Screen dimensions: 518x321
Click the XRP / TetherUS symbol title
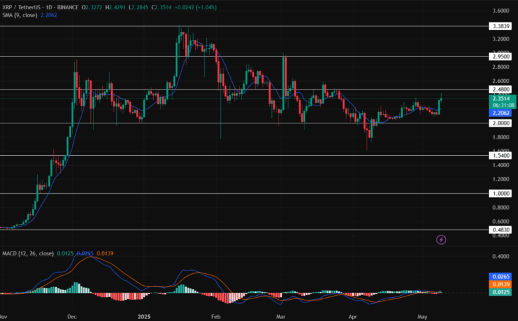23,7
